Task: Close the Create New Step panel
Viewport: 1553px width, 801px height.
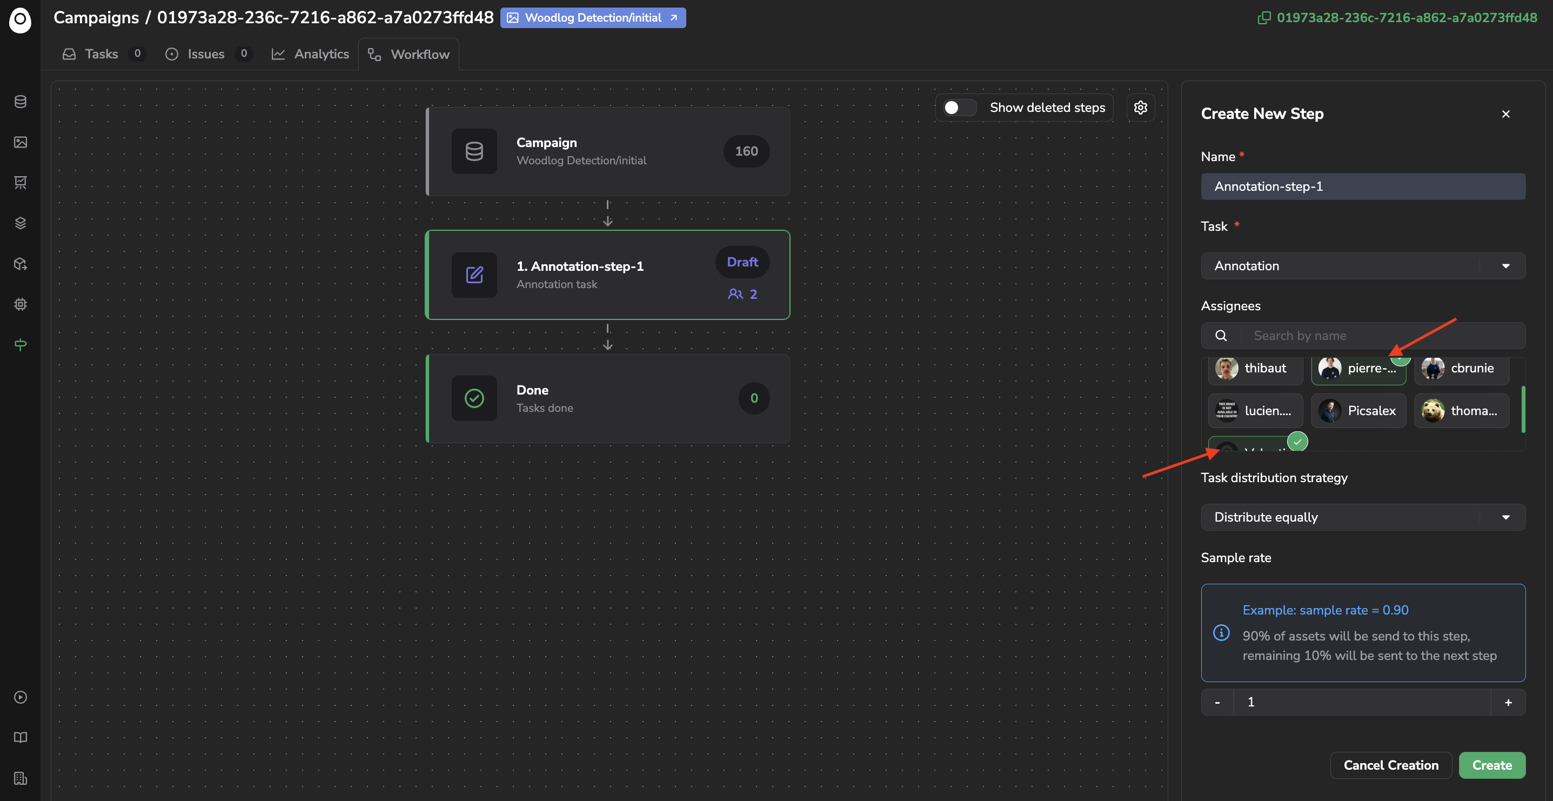Action: 1506,114
